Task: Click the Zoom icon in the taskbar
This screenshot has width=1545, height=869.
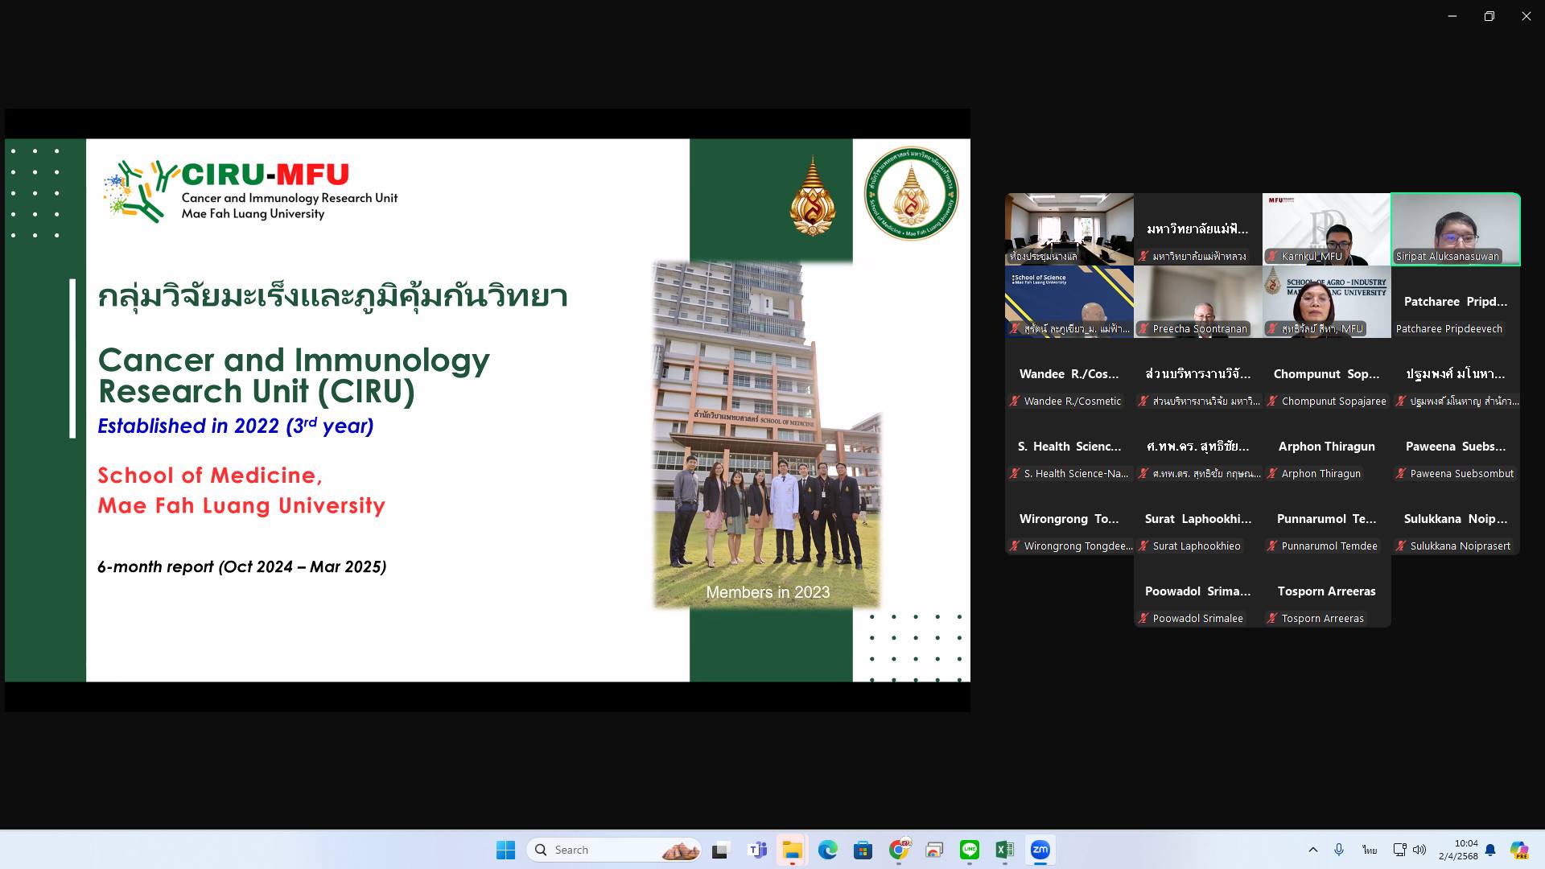Action: pyautogui.click(x=1040, y=850)
